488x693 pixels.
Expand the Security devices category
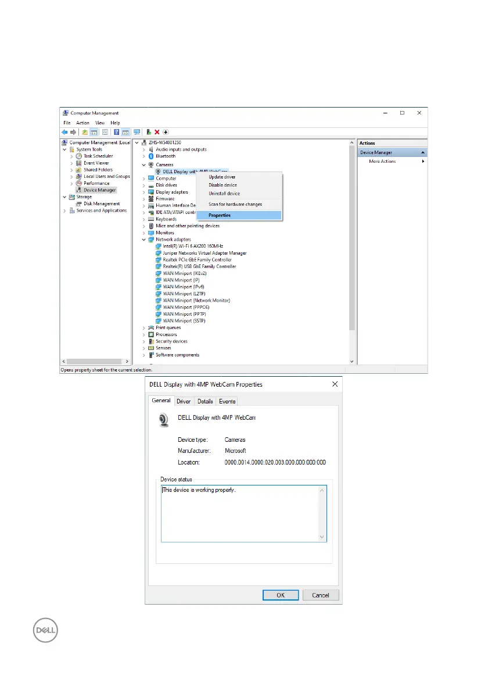(x=143, y=342)
